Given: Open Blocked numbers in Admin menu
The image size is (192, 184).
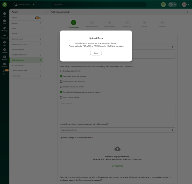Looking at the screenshot, I should pos(26,65).
